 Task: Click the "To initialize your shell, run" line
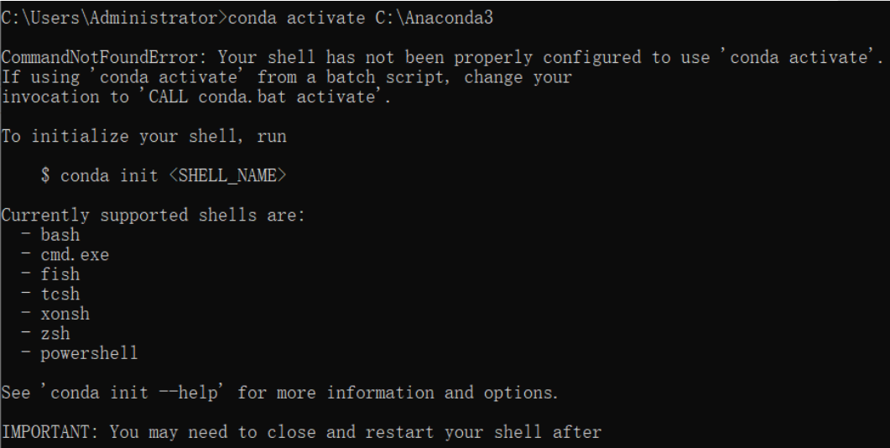[x=143, y=136]
